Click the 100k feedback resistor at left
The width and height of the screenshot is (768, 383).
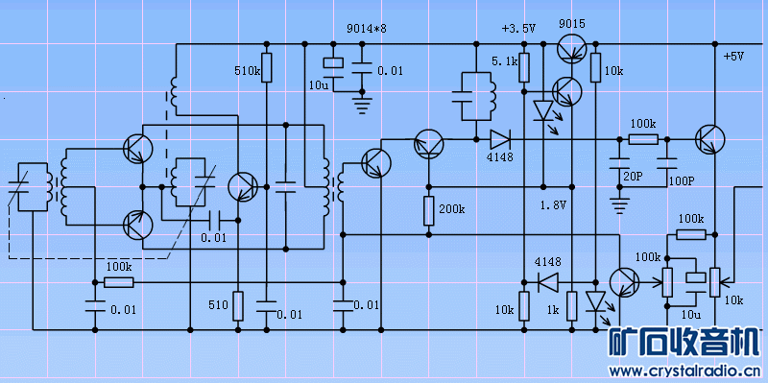pyautogui.click(x=118, y=282)
